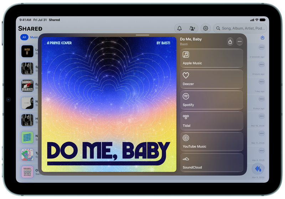285x199 pixels.
Task: Open more options for 1 day ago item
Action: point(261,82)
